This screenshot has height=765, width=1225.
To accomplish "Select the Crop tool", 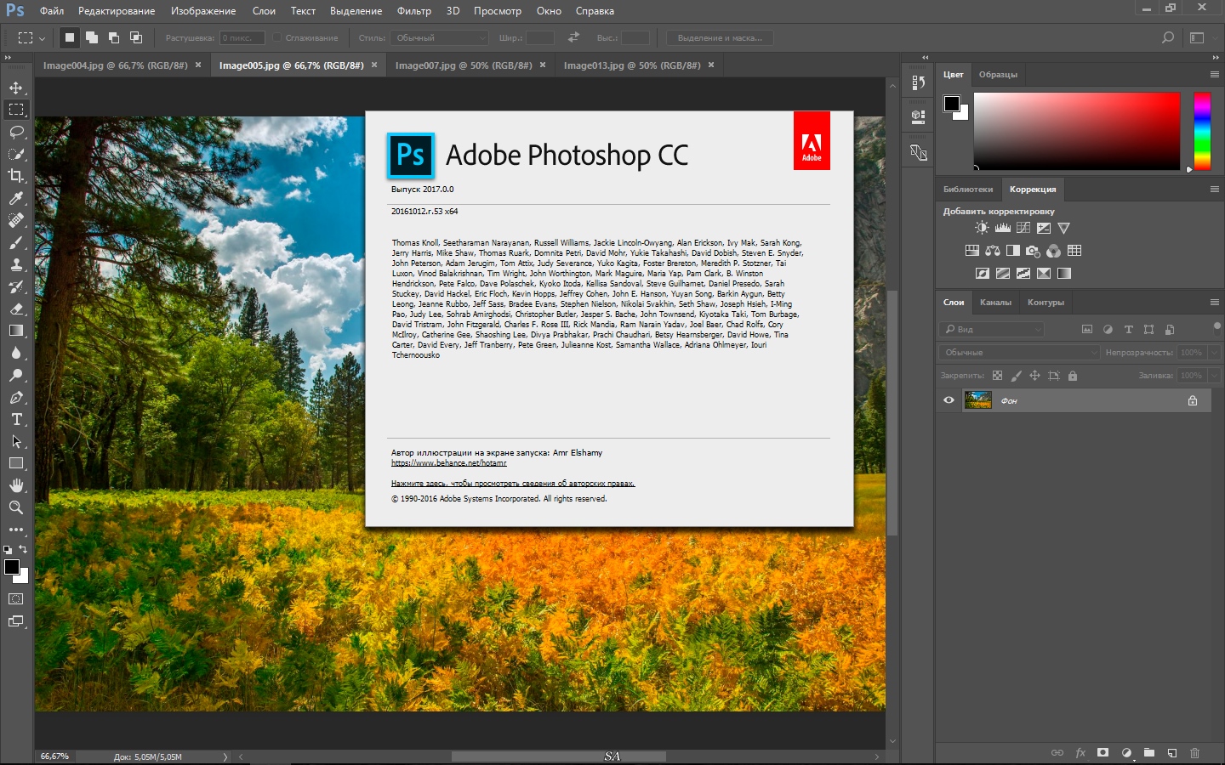I will pyautogui.click(x=16, y=176).
